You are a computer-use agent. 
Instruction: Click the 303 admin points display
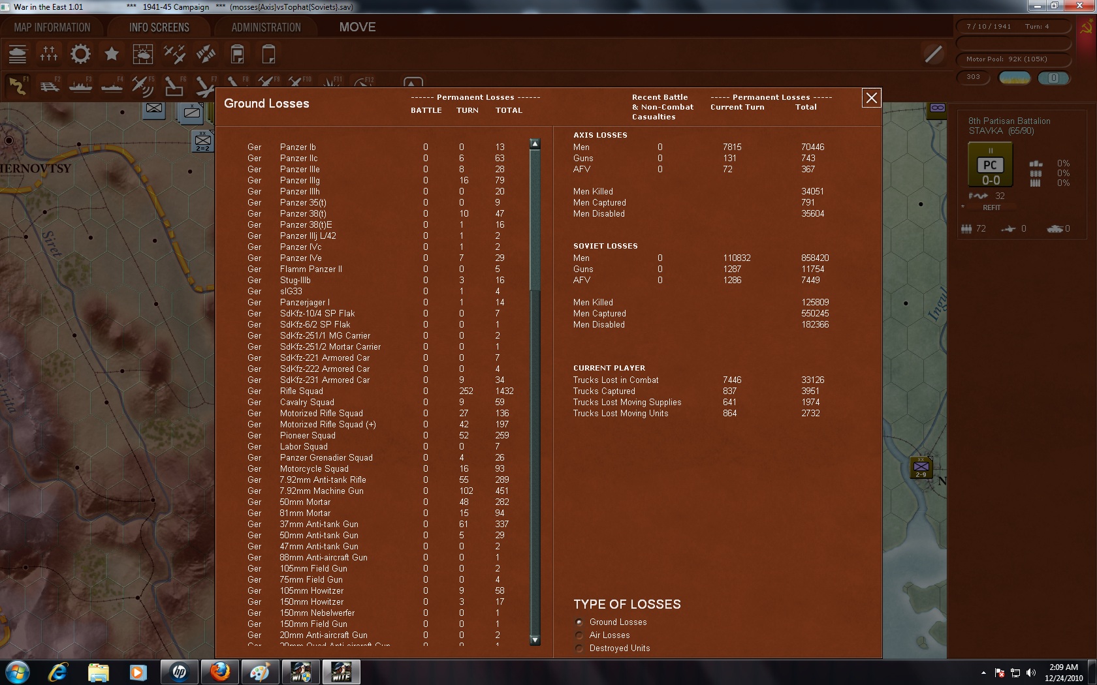pos(973,77)
